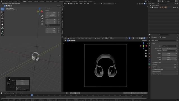Open the Edit menu
Screen dimensions: 179x101
tap(7, 1)
